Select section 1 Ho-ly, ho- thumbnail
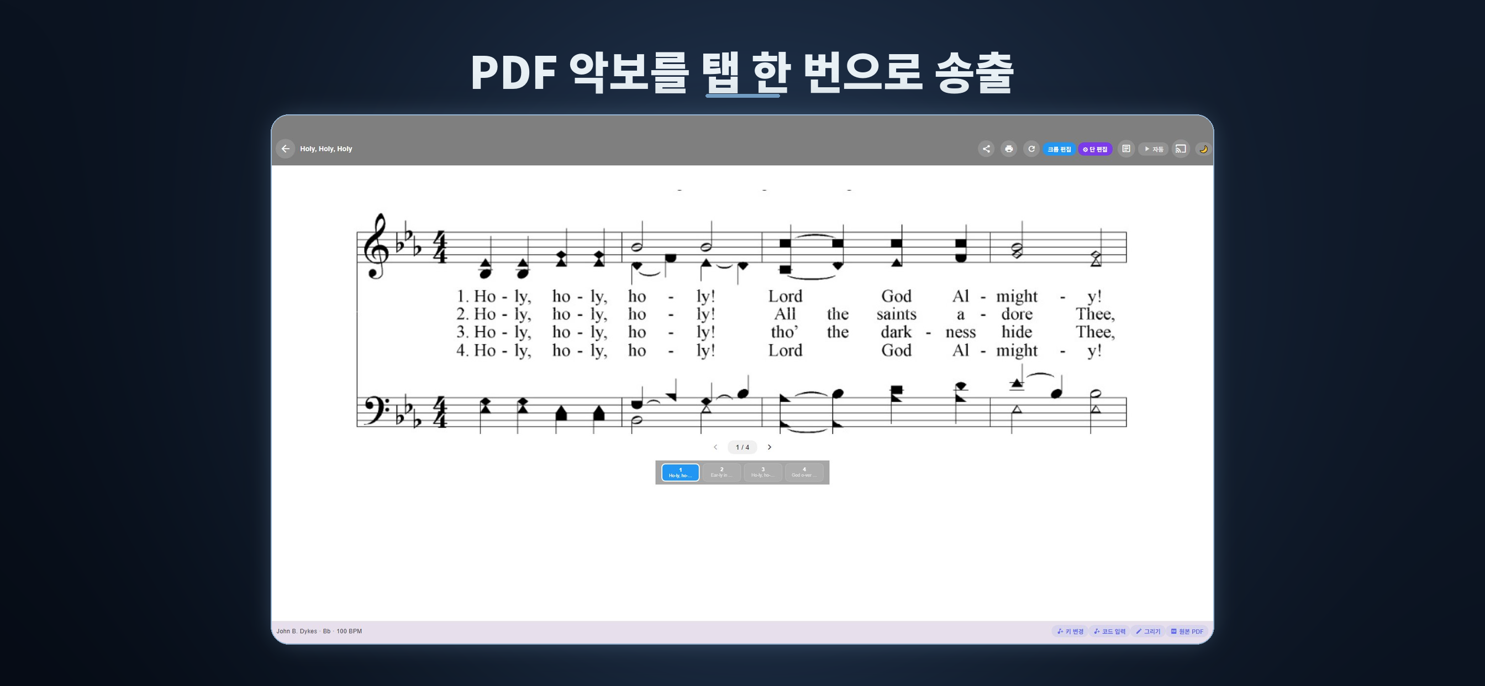Image resolution: width=1485 pixels, height=686 pixels. pyautogui.click(x=680, y=473)
